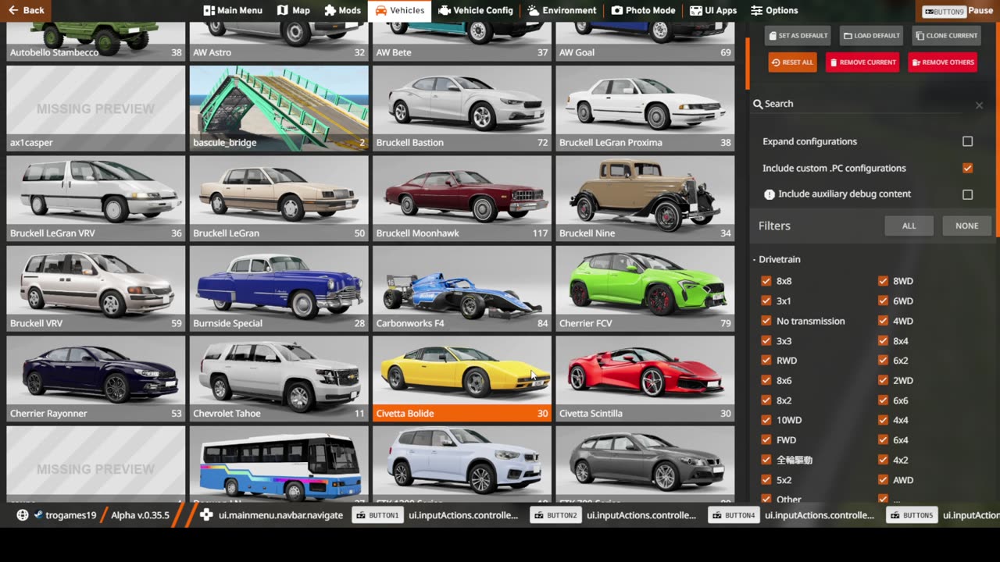The height and width of the screenshot is (562, 1000).
Task: Select the yellow Civetta Bolide
Action: pyautogui.click(x=462, y=379)
